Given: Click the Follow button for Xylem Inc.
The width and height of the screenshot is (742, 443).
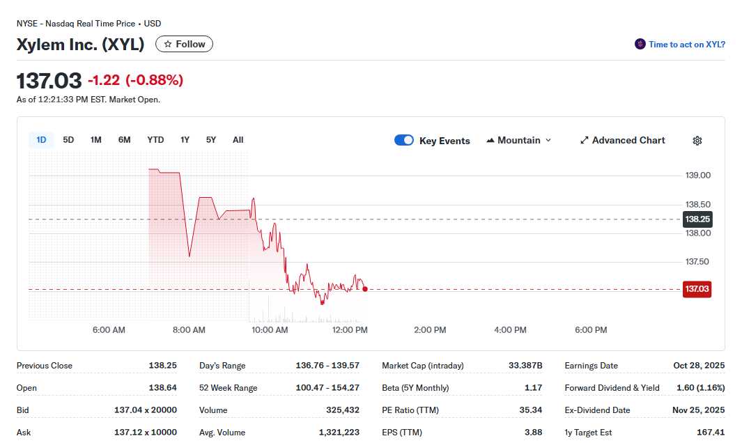Looking at the screenshot, I should coord(183,43).
